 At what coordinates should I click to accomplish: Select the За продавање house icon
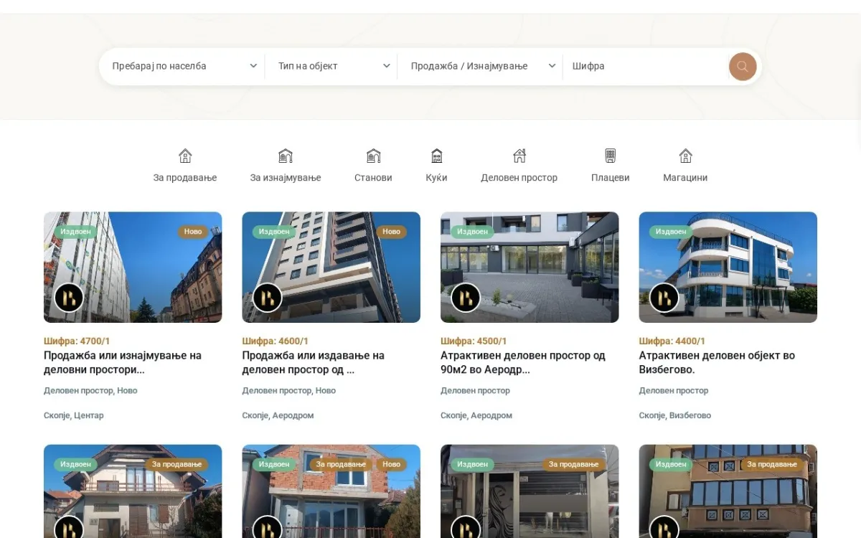point(185,156)
